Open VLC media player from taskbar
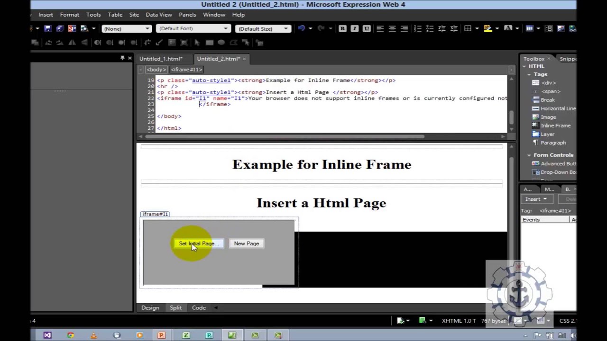 point(93,335)
